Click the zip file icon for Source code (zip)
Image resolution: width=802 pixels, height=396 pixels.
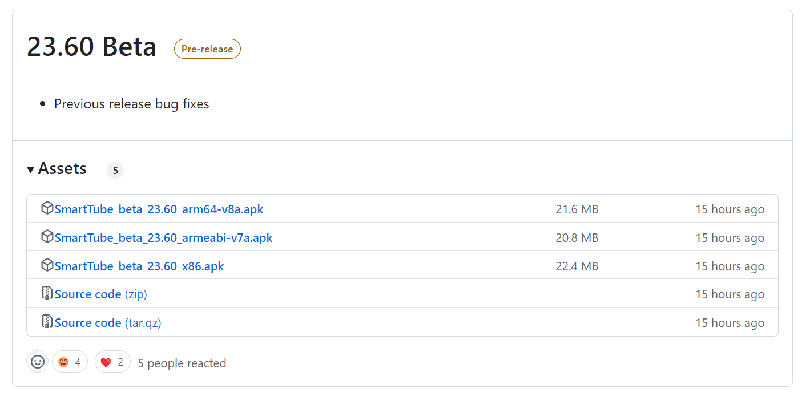(47, 293)
